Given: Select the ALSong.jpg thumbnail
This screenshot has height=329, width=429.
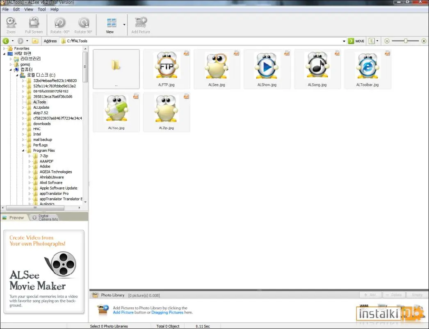Looking at the screenshot, I should [317, 69].
